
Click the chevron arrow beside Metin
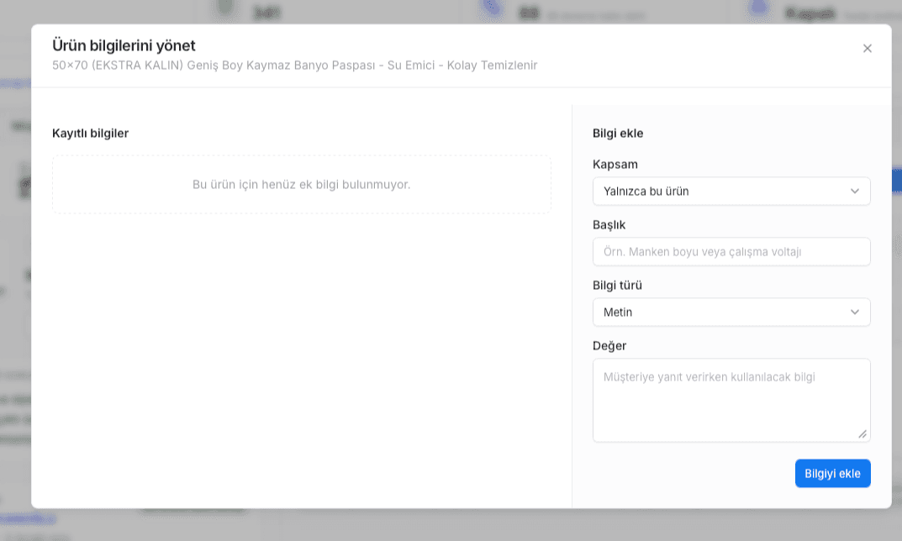tap(854, 313)
